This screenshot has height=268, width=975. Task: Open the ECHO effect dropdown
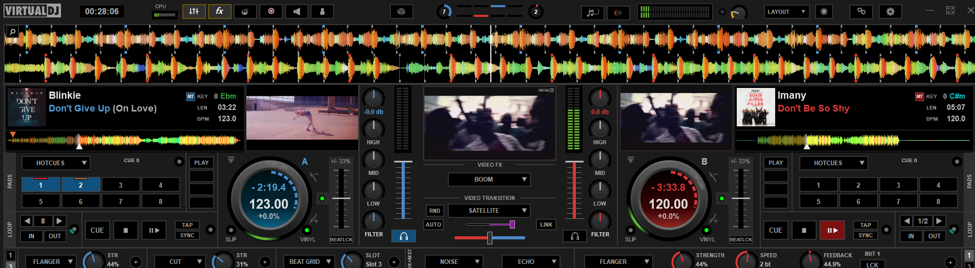click(531, 261)
